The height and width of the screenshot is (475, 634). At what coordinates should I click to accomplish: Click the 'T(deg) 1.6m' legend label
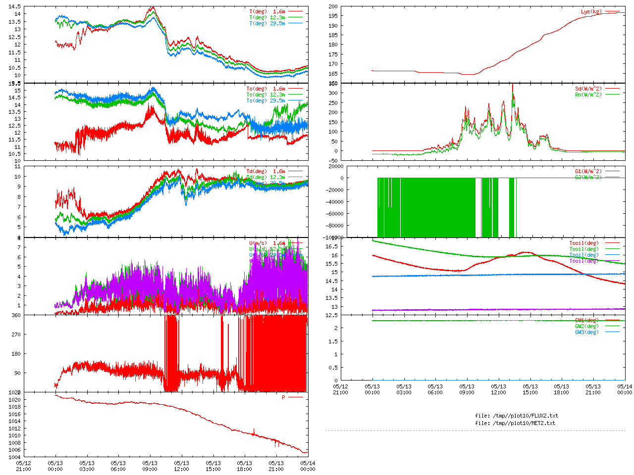(267, 11)
